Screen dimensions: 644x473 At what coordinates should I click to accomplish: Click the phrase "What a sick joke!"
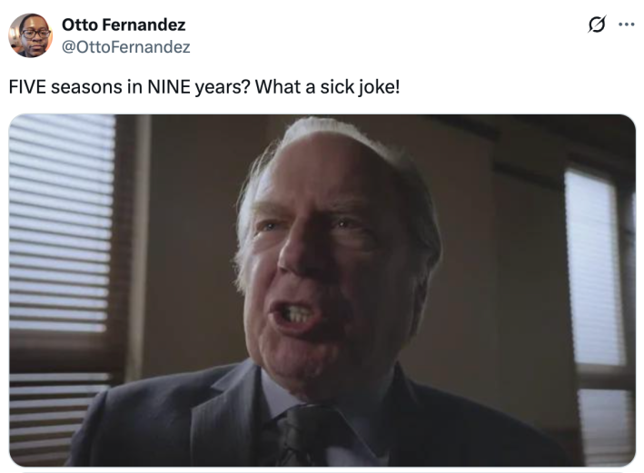click(327, 88)
